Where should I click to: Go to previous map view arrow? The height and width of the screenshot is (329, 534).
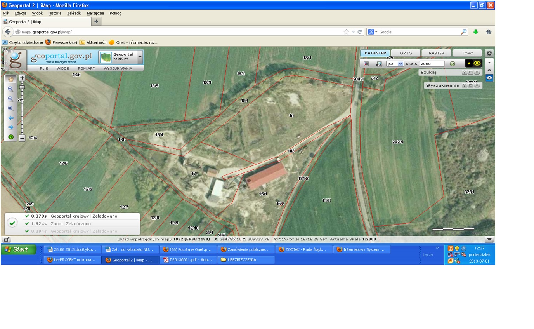(10, 118)
